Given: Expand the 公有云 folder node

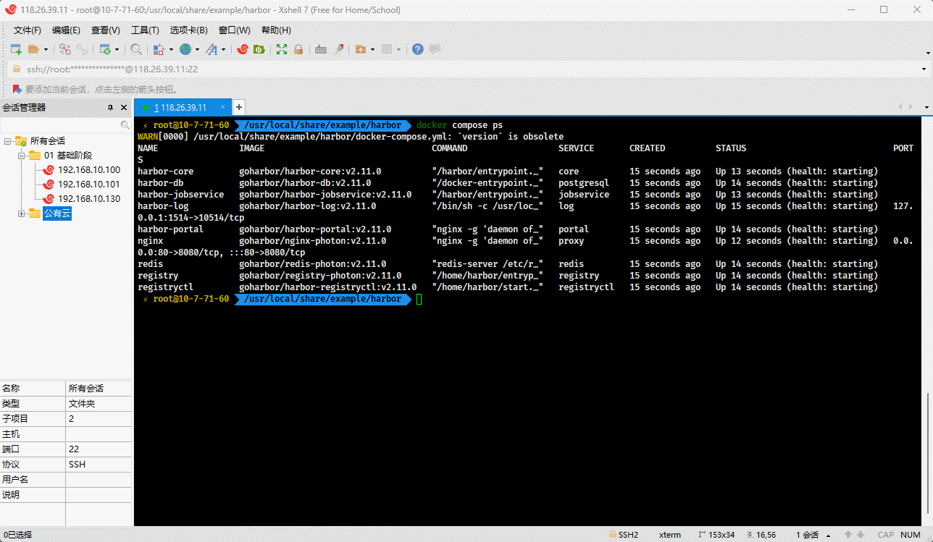Looking at the screenshot, I should coord(22,213).
